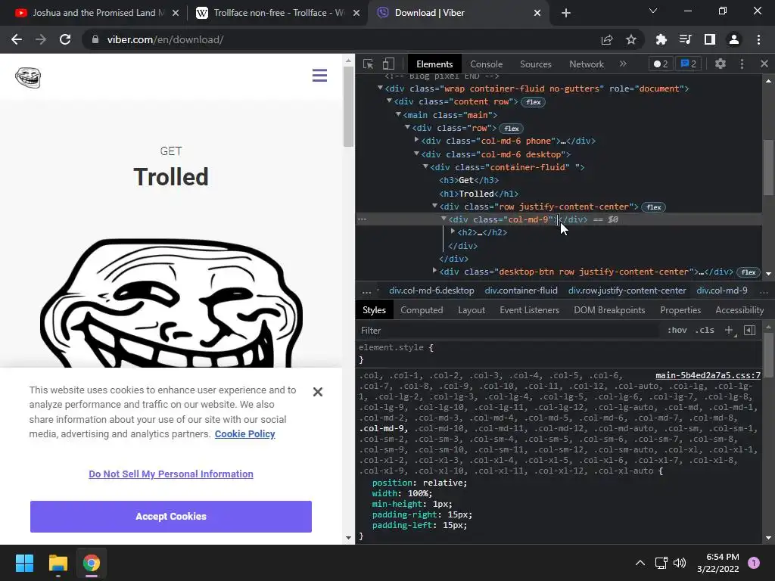Toggle flex badge on desktop-btn row div

pyautogui.click(x=749, y=272)
